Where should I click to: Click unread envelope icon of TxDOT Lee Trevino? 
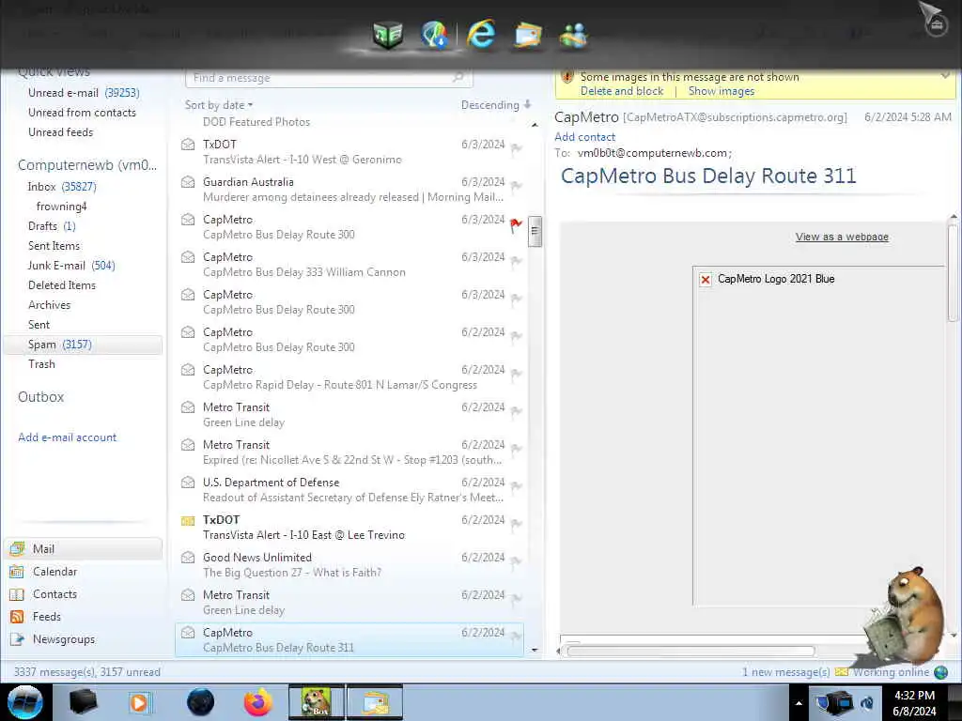click(188, 520)
